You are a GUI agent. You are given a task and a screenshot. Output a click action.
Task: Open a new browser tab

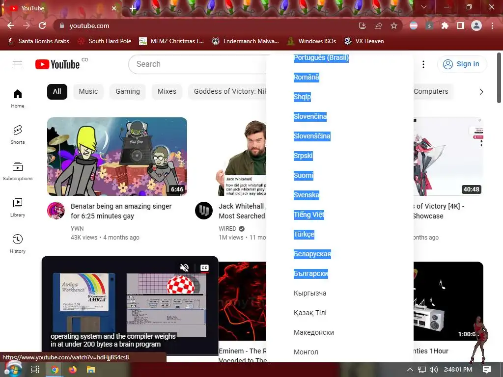[x=133, y=8]
